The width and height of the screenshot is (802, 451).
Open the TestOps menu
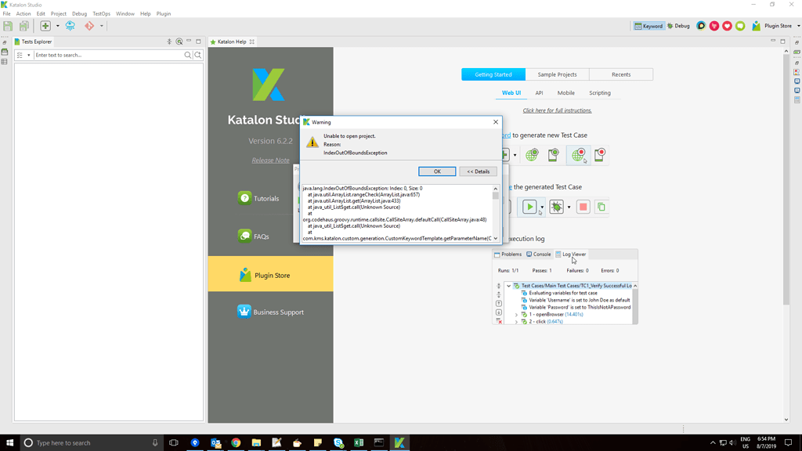101,14
